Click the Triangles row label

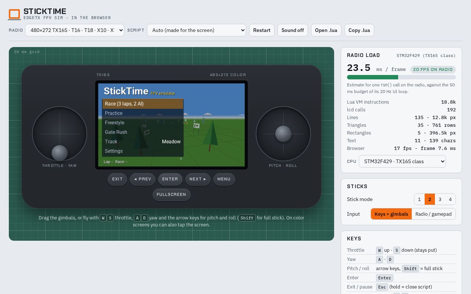click(357, 125)
